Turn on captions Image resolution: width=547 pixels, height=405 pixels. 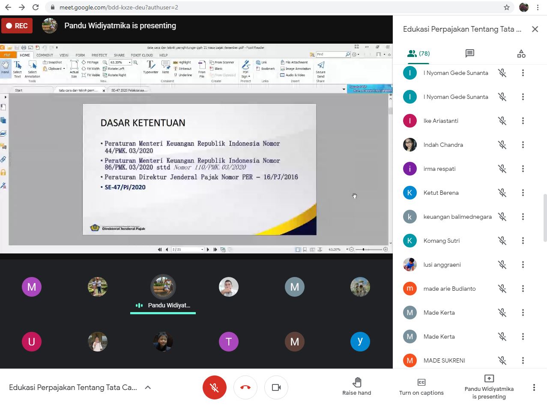coord(421,387)
